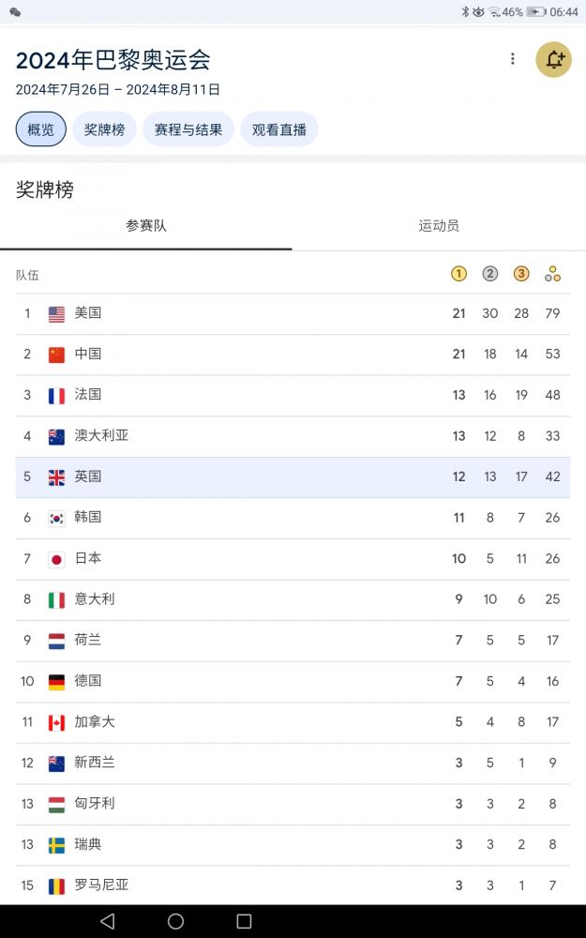Tap the 奖牌榜 section heading
The width and height of the screenshot is (586, 938).
click(x=45, y=190)
